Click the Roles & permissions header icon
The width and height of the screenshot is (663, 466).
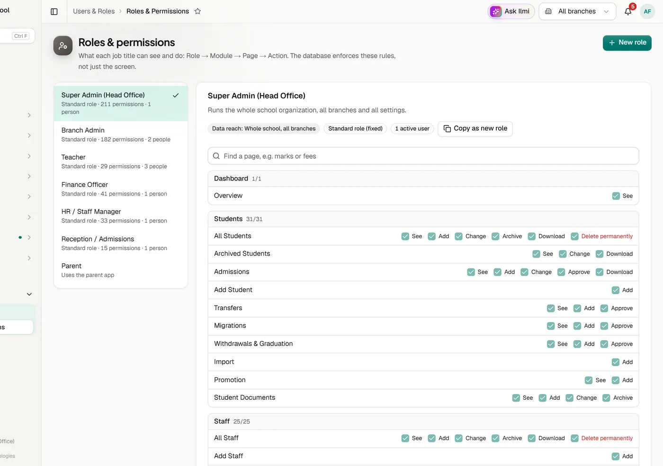coord(63,46)
